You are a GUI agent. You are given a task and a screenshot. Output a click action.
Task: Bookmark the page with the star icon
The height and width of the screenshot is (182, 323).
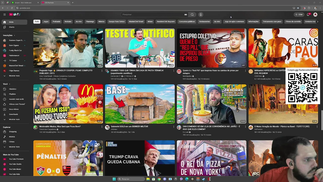(298, 8)
